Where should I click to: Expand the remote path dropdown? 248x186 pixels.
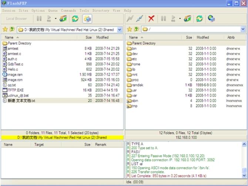pyautogui.click(x=243, y=29)
